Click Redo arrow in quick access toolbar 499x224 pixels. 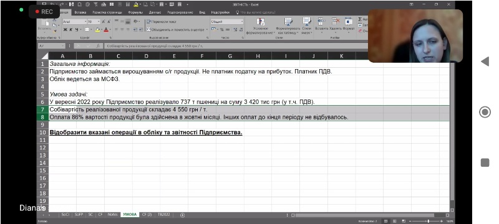tap(61, 4)
